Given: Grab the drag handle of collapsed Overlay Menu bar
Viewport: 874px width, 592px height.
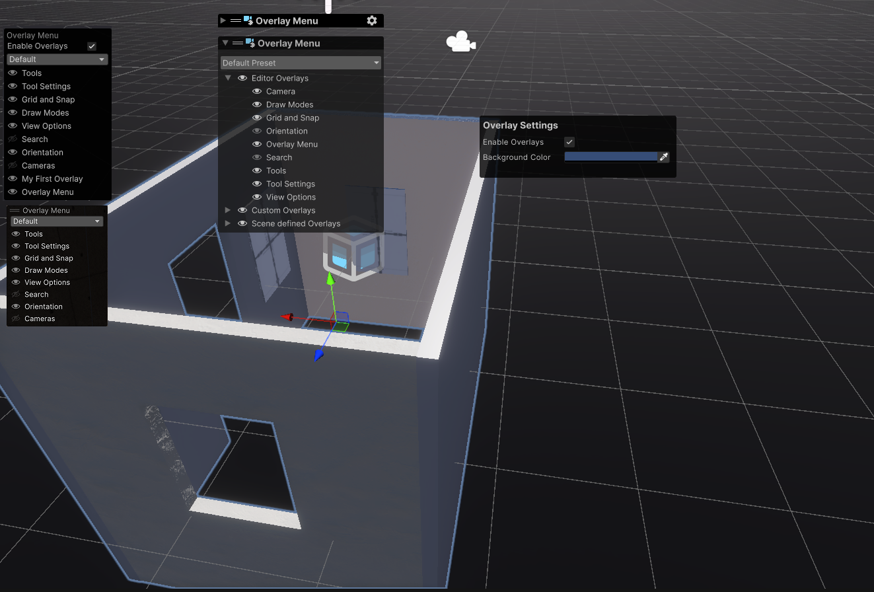Looking at the screenshot, I should pyautogui.click(x=236, y=21).
